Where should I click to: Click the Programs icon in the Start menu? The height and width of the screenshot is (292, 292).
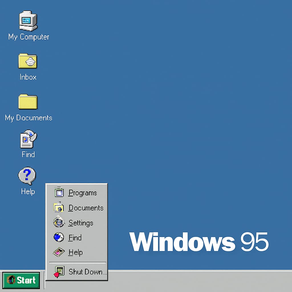59,192
